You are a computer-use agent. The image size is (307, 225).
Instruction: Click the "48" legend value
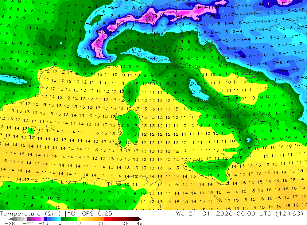(140, 223)
